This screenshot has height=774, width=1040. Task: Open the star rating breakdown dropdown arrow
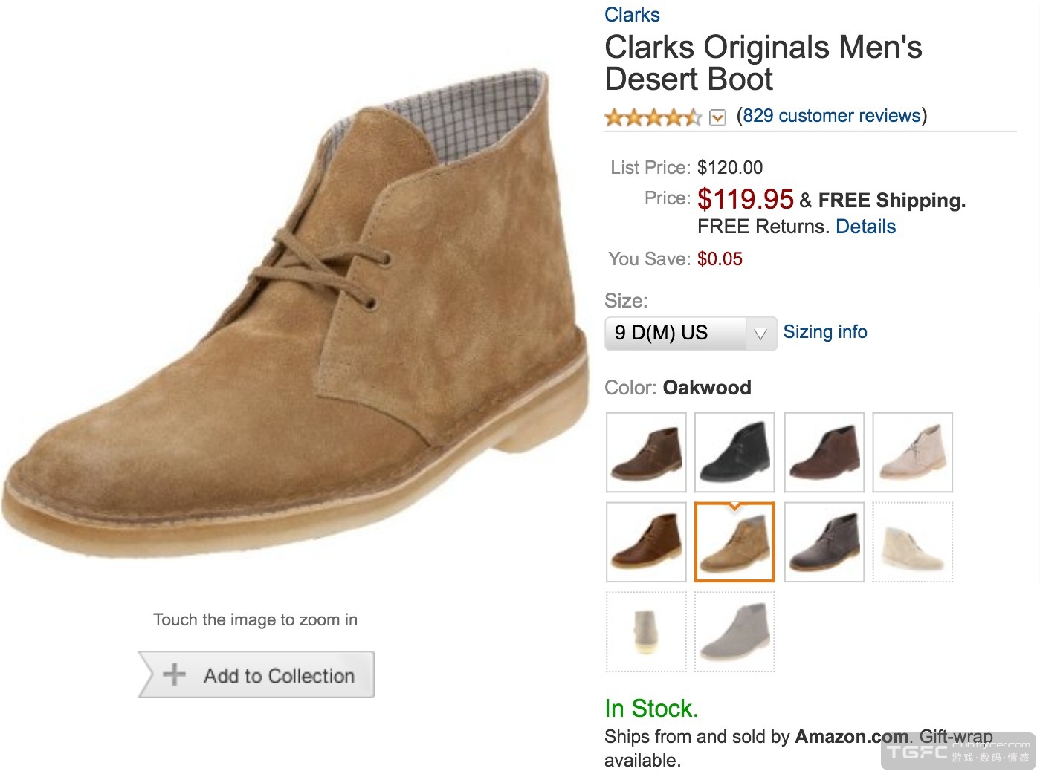pos(717,117)
